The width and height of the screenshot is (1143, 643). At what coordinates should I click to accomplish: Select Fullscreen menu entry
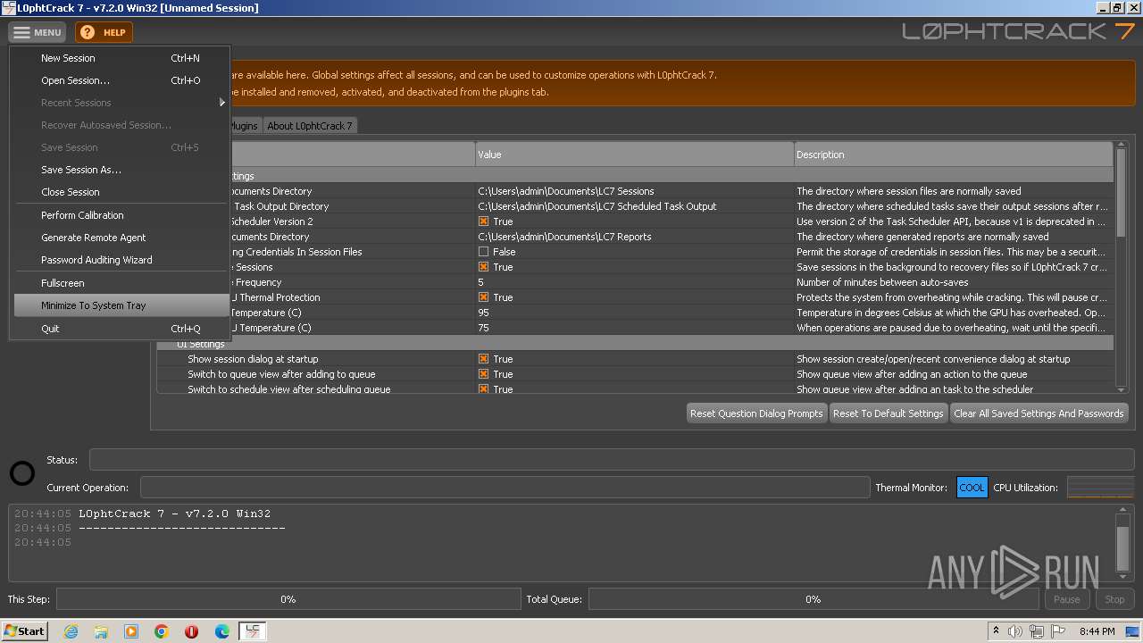[121, 283]
